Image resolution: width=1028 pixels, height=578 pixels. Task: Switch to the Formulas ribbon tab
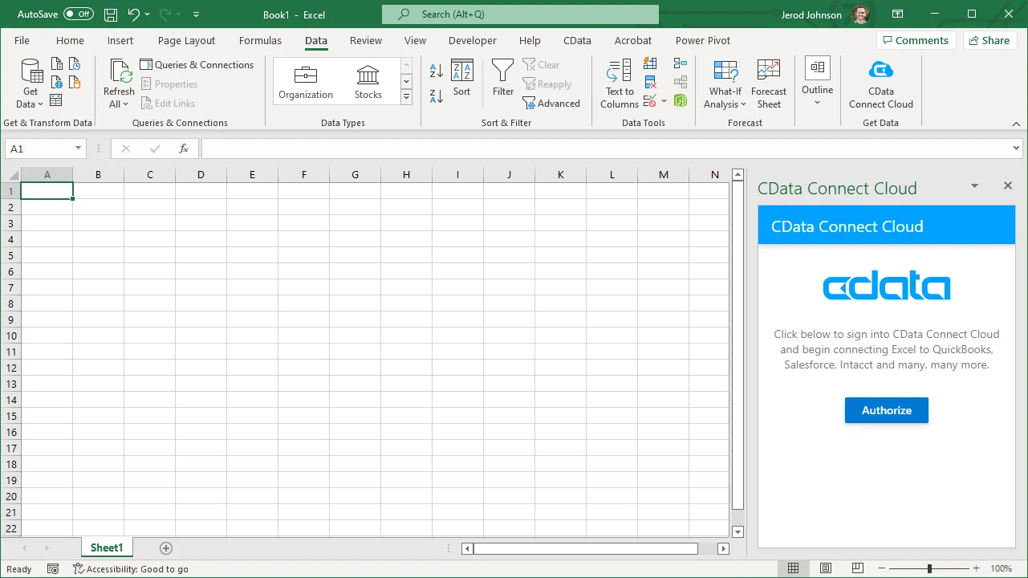tap(260, 40)
